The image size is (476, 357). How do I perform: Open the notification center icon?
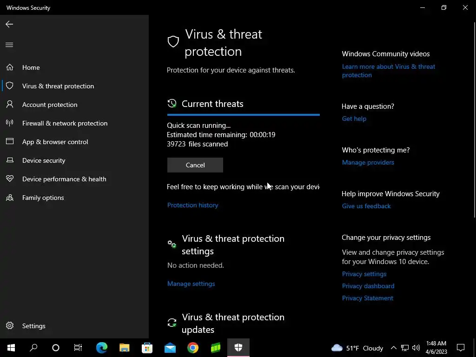[x=461, y=348]
